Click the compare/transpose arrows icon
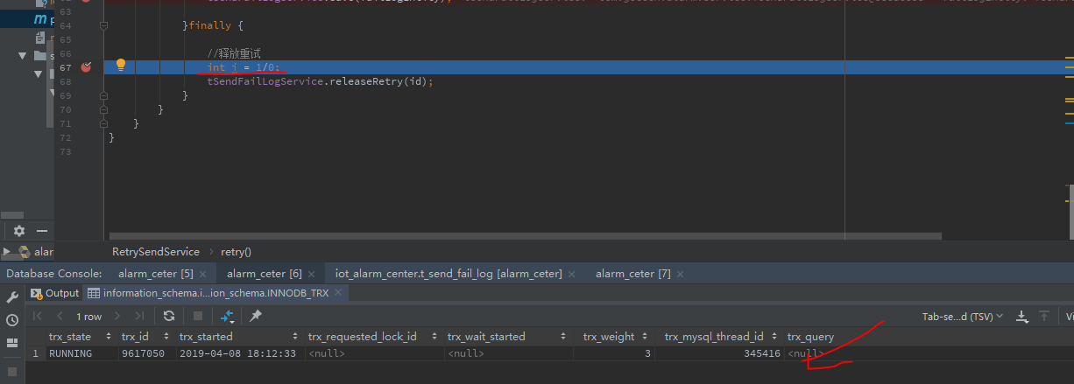Image resolution: width=1074 pixels, height=384 pixels. pos(226,316)
